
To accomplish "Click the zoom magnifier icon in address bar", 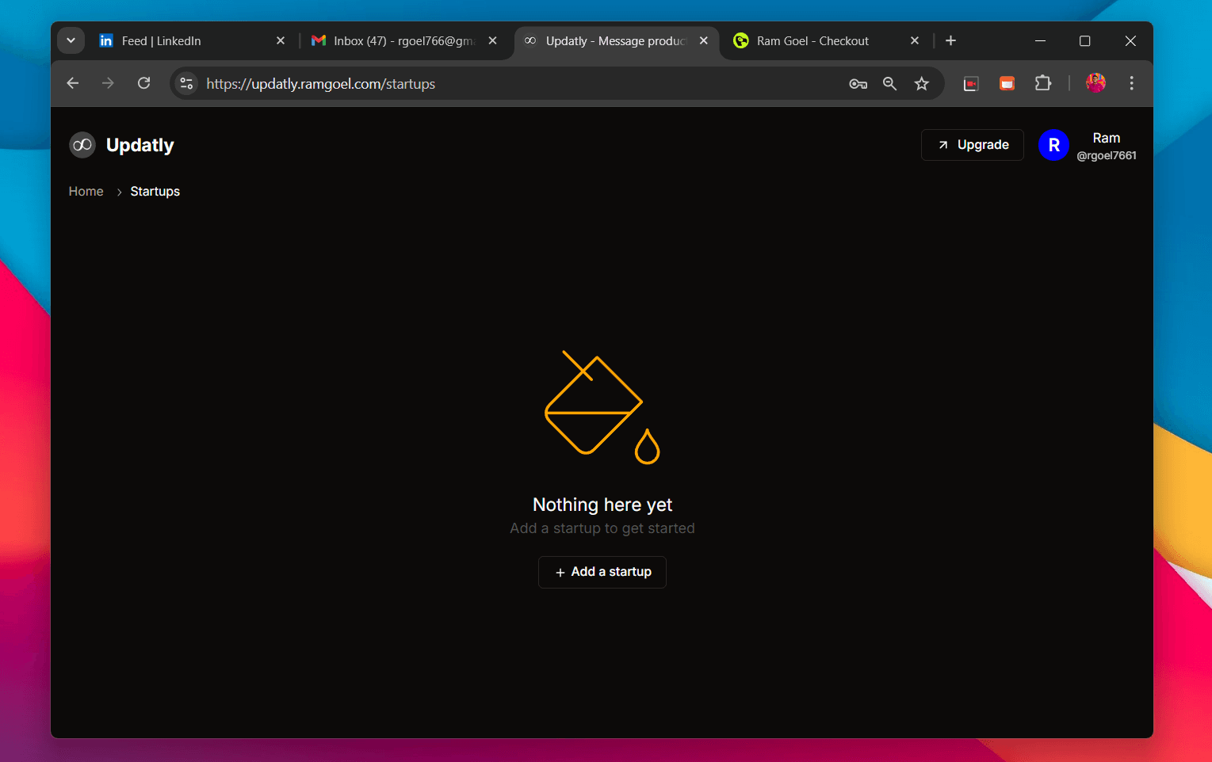I will [889, 84].
